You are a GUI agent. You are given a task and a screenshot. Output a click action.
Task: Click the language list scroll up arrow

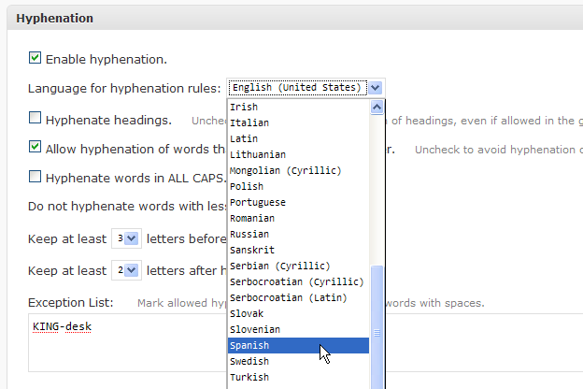pyautogui.click(x=377, y=108)
